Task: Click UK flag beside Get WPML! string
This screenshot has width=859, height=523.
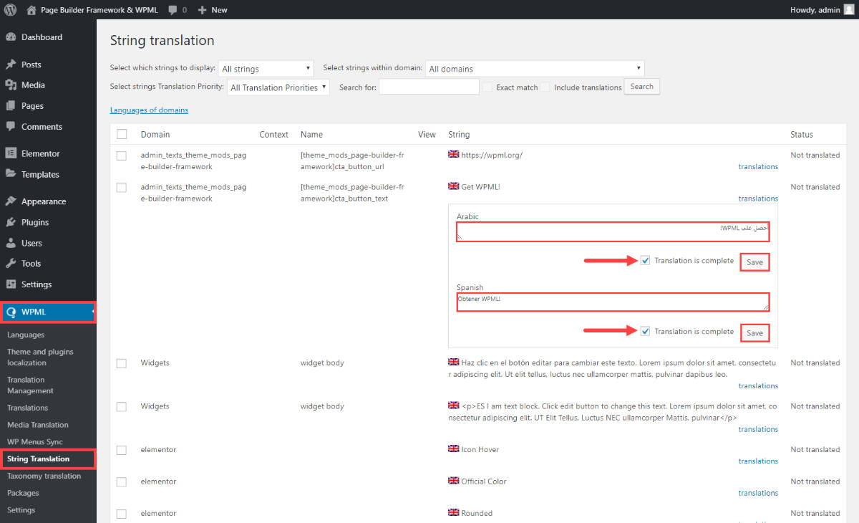Action: coord(453,186)
